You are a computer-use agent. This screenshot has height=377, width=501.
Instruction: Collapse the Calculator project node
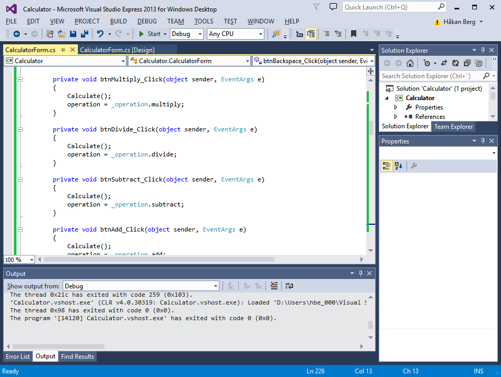387,98
